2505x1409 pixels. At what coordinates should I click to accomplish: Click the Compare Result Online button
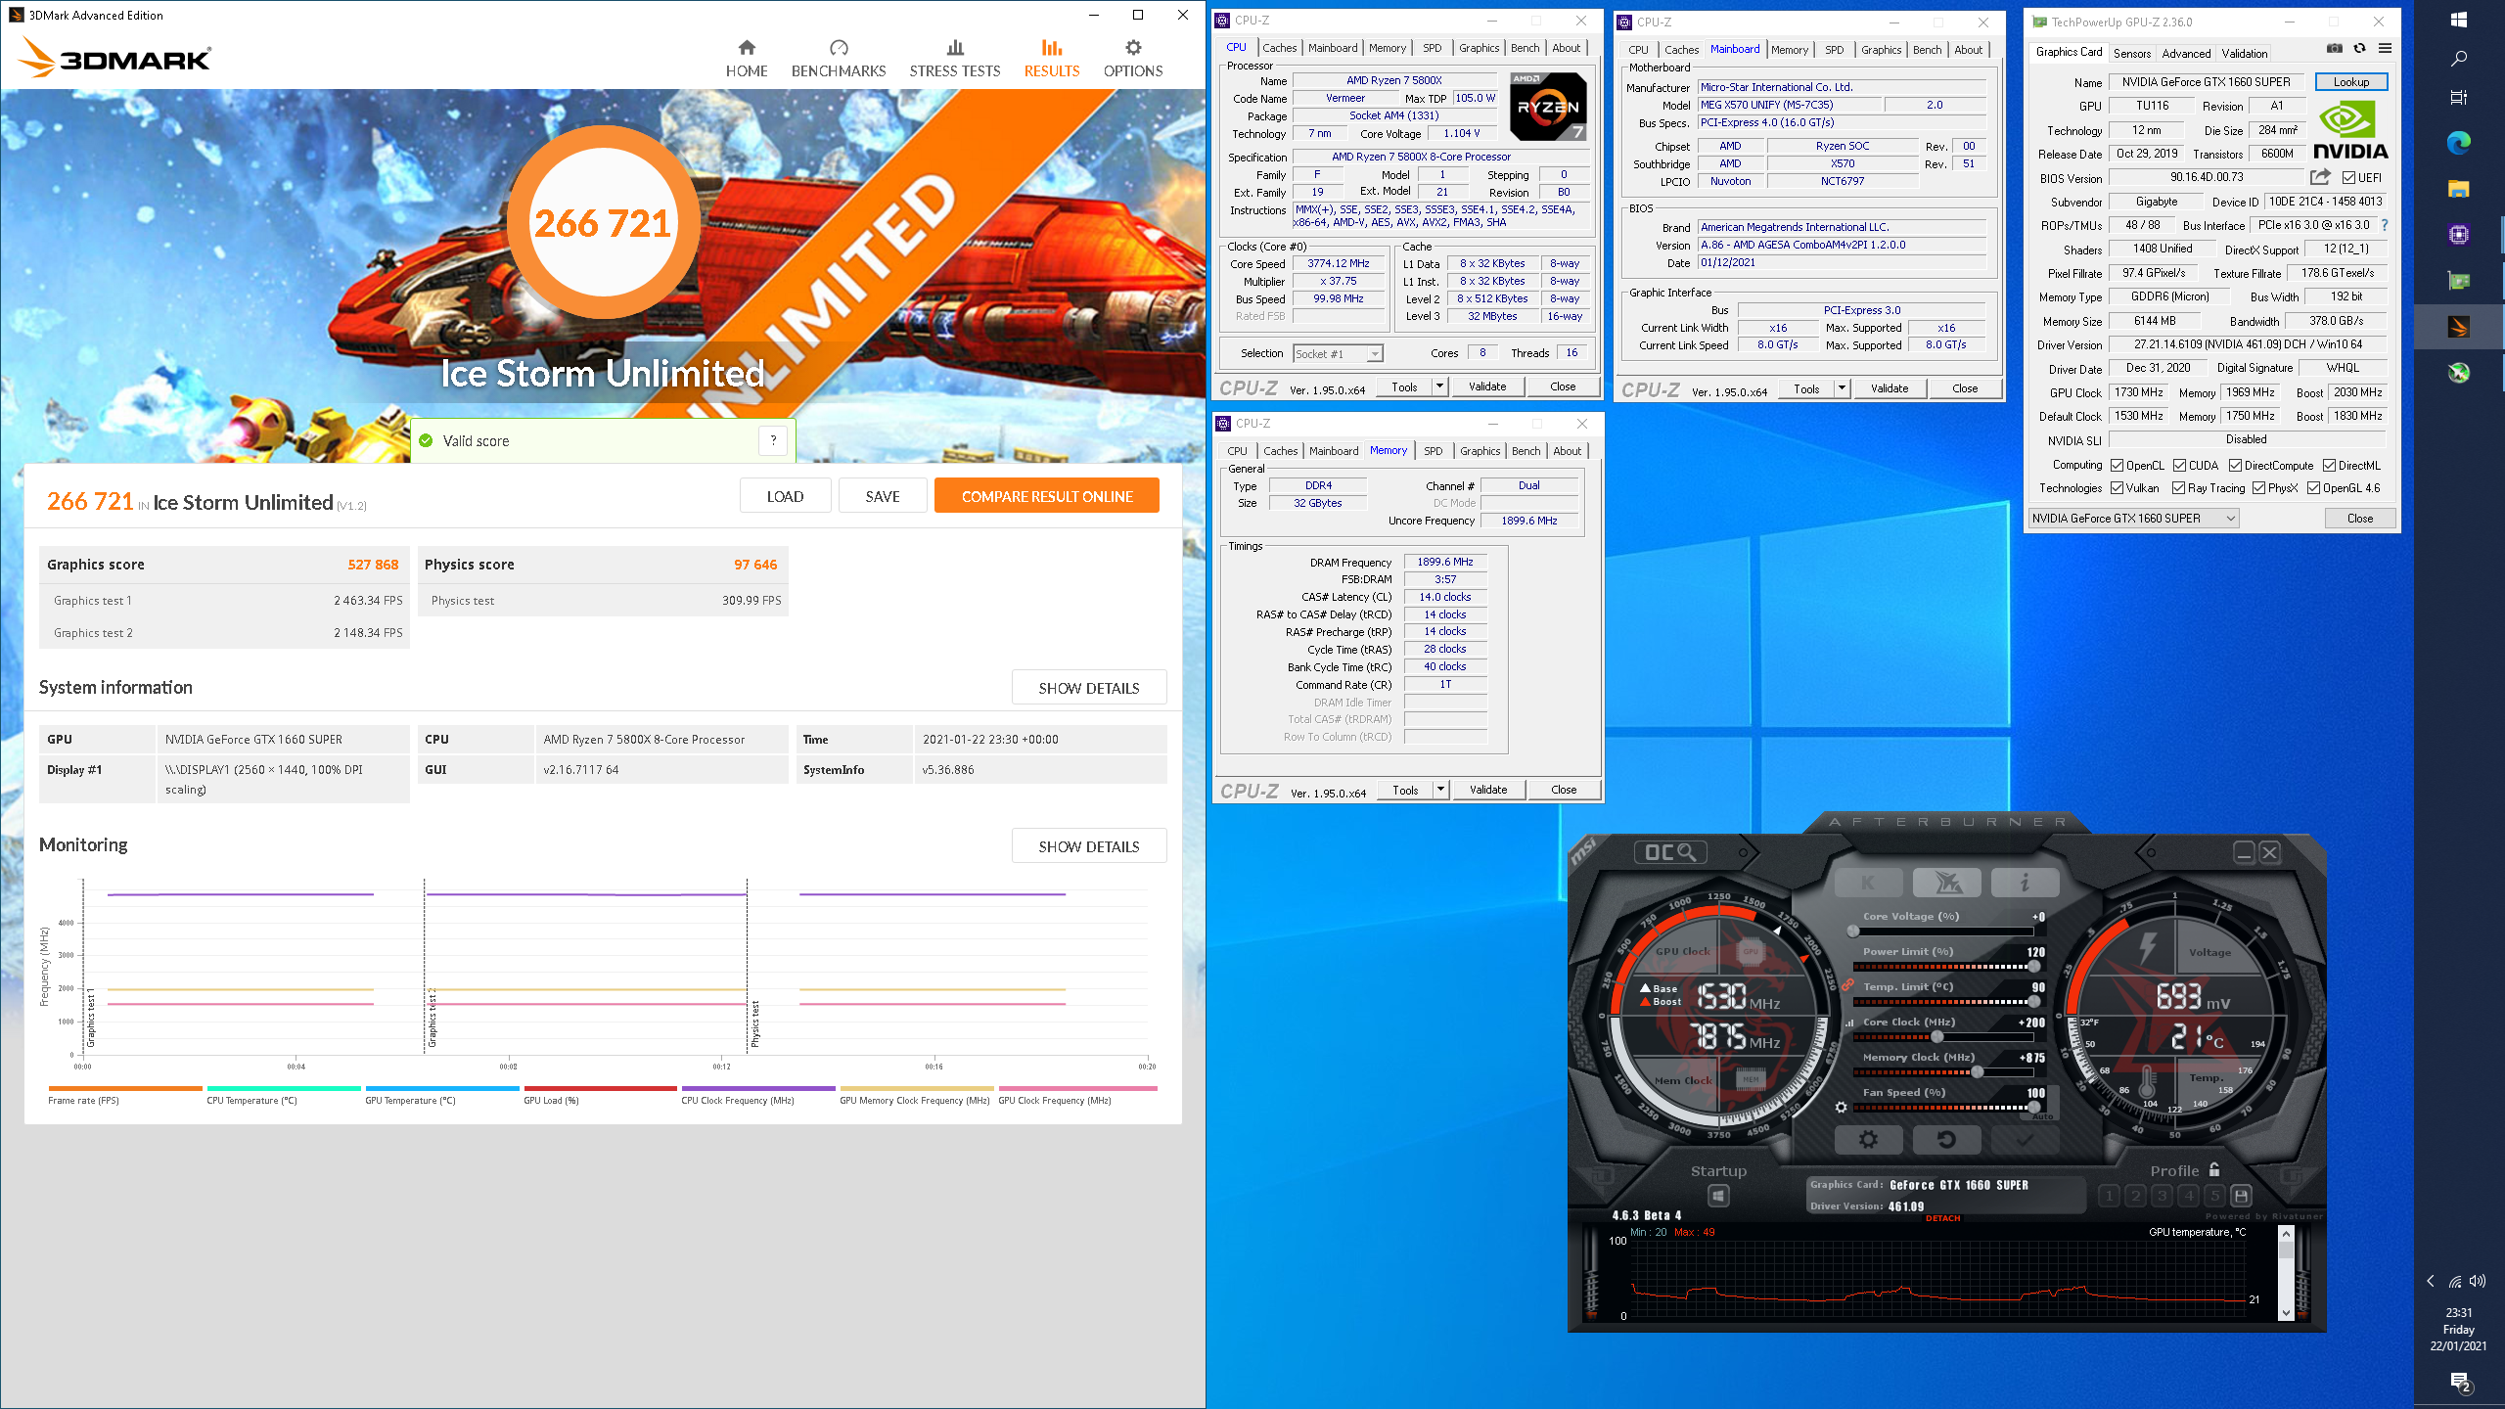pos(1047,496)
